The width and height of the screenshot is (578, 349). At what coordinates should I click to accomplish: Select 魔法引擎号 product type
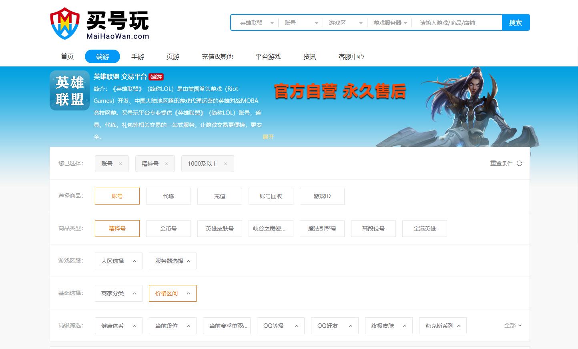(322, 229)
